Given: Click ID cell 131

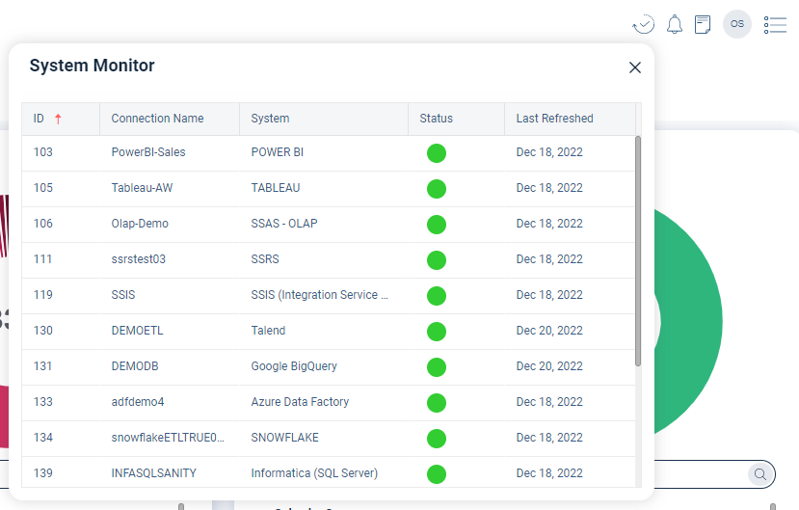Looking at the screenshot, I should click(42, 365).
